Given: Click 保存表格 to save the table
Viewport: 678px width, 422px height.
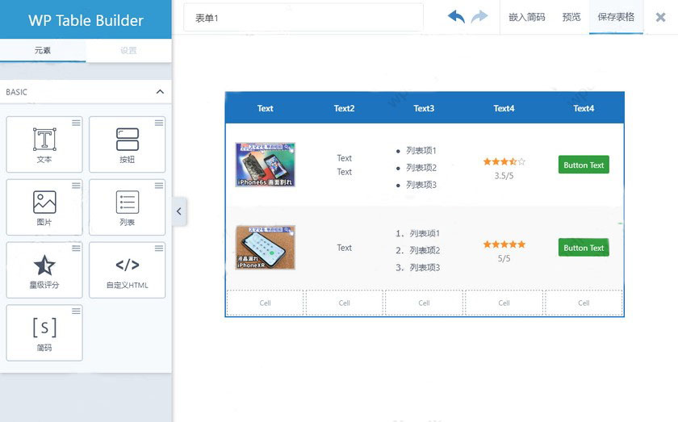Looking at the screenshot, I should (616, 17).
